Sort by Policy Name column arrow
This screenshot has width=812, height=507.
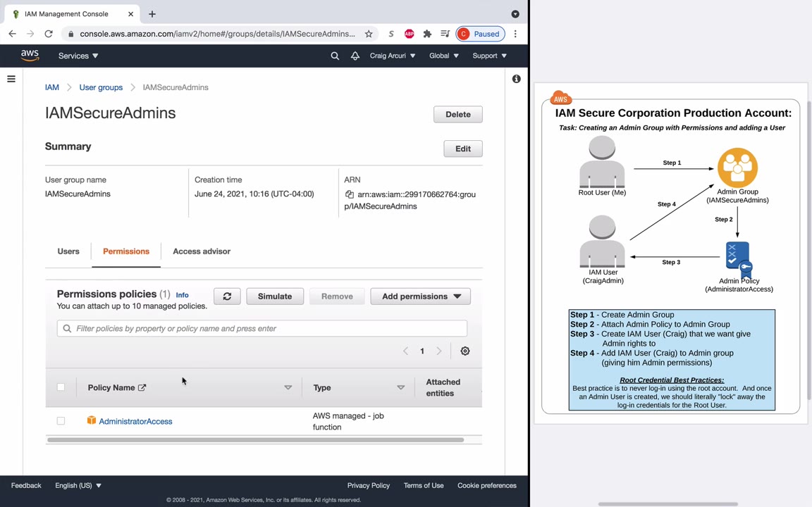click(x=288, y=387)
